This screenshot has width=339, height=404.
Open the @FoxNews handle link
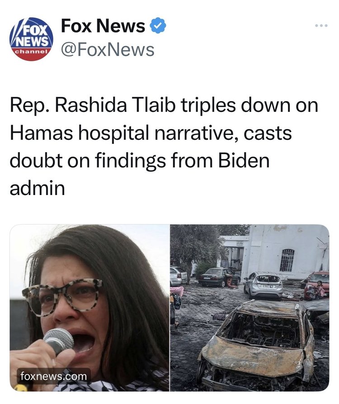point(108,50)
